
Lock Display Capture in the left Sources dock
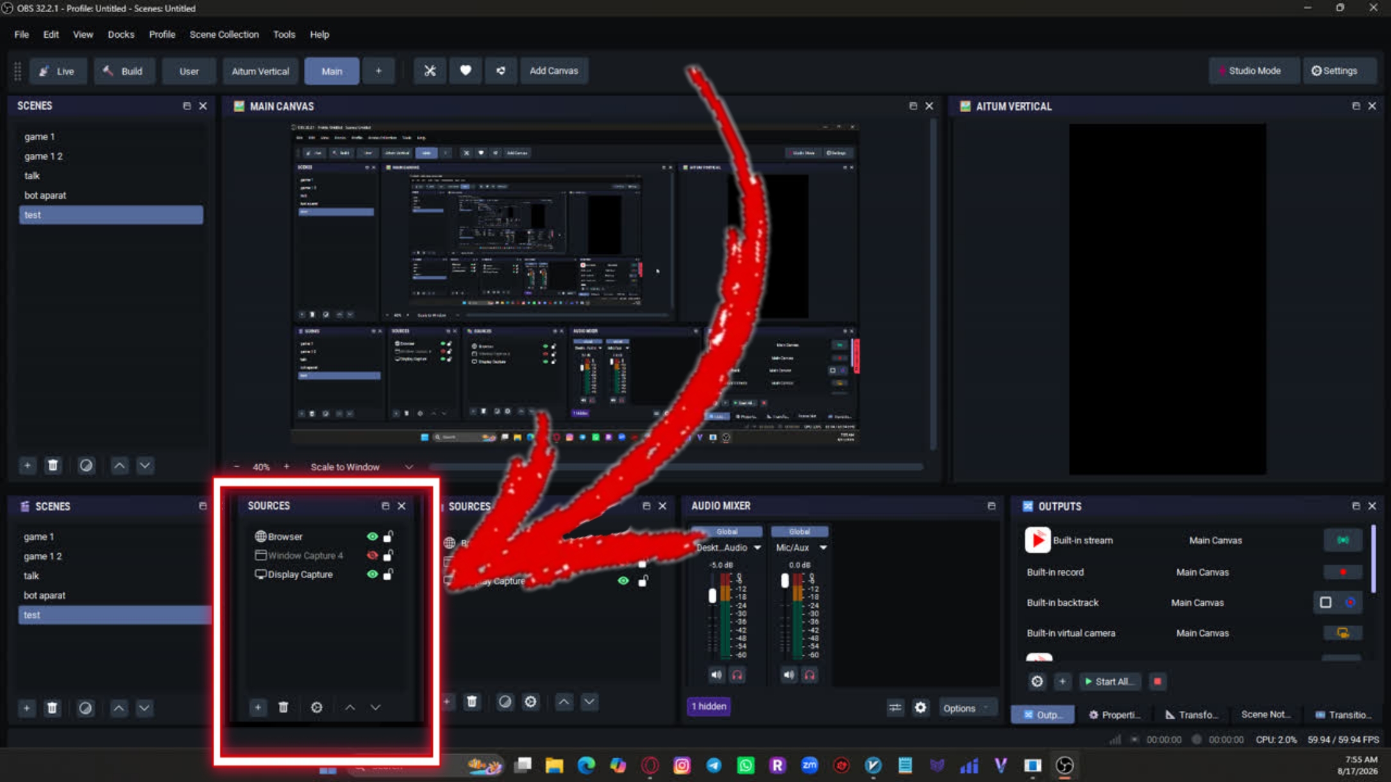click(388, 574)
